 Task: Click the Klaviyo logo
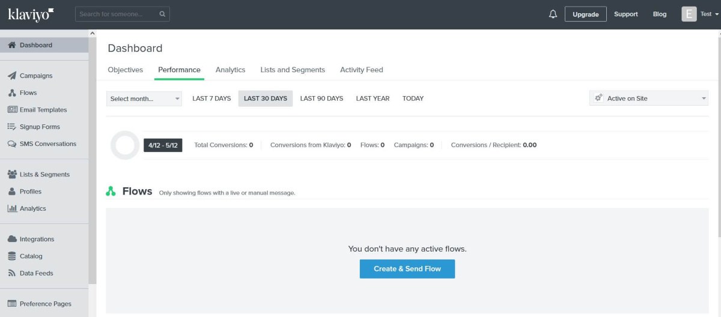(31, 14)
